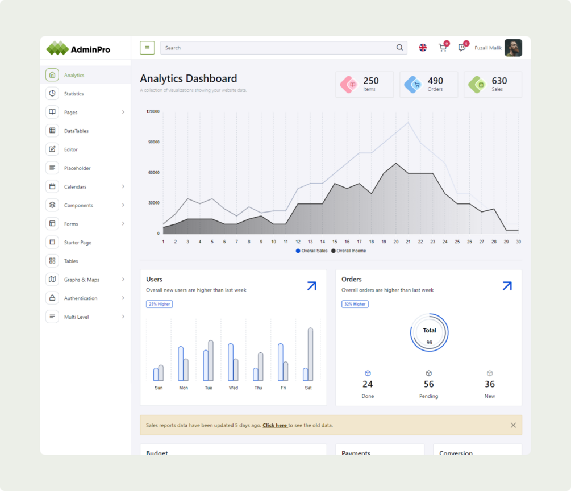Open Placeholder menu item

86,168
